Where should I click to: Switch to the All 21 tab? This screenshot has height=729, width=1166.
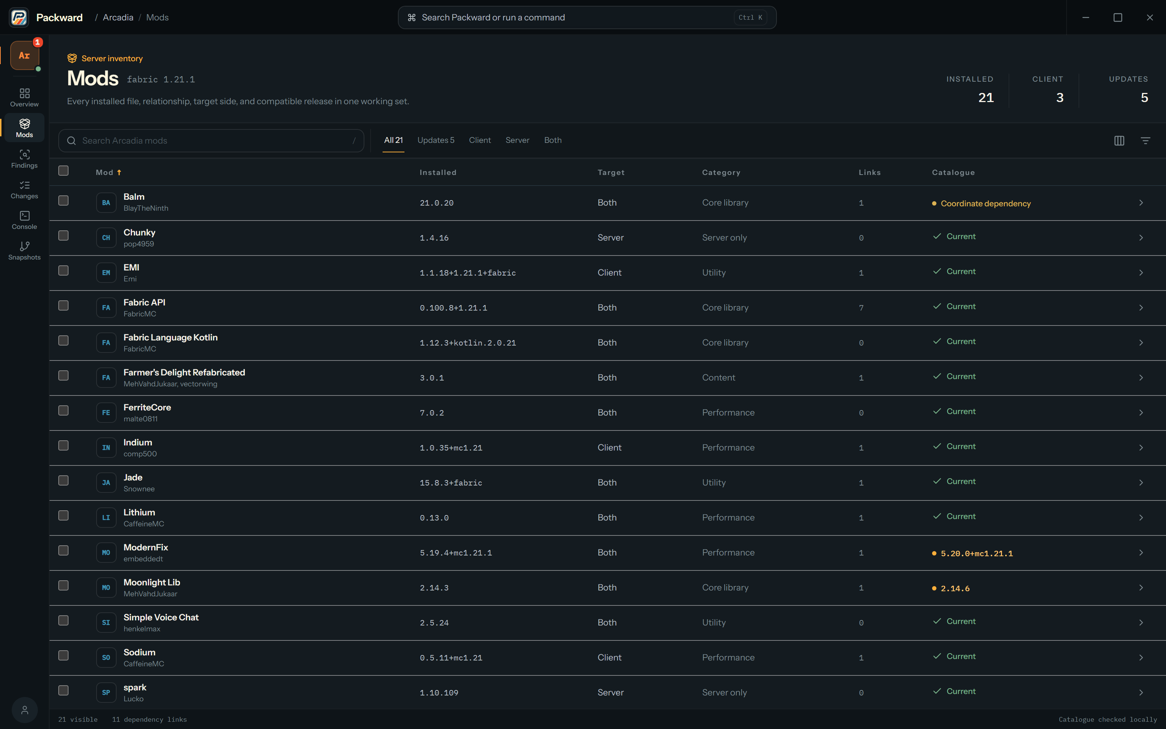(393, 140)
